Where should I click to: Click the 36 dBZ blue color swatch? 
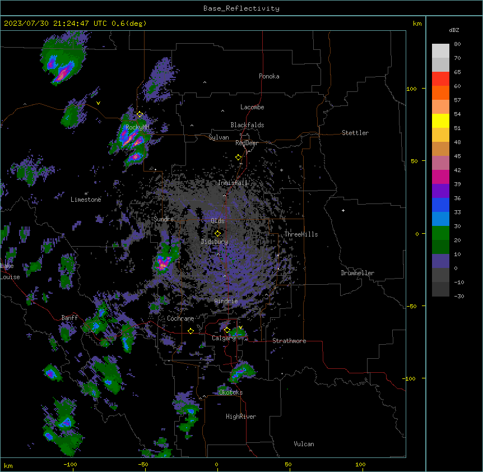[x=440, y=205]
